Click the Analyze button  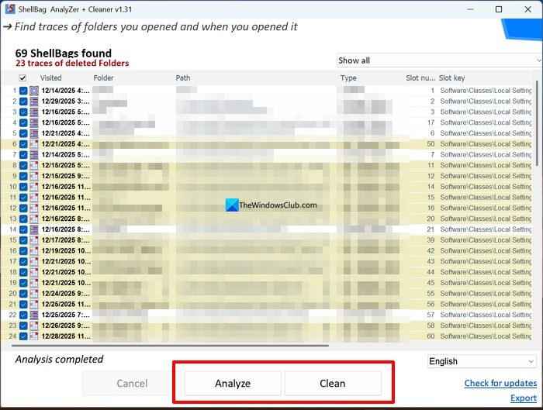233,384
